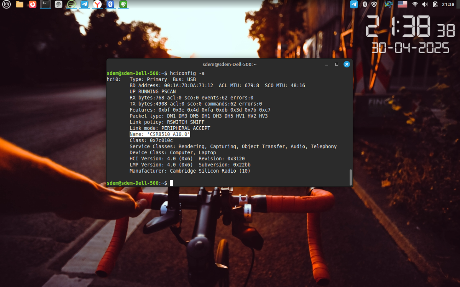This screenshot has height=287, width=460.
Task: Maximize the terminal window
Action: (337, 64)
